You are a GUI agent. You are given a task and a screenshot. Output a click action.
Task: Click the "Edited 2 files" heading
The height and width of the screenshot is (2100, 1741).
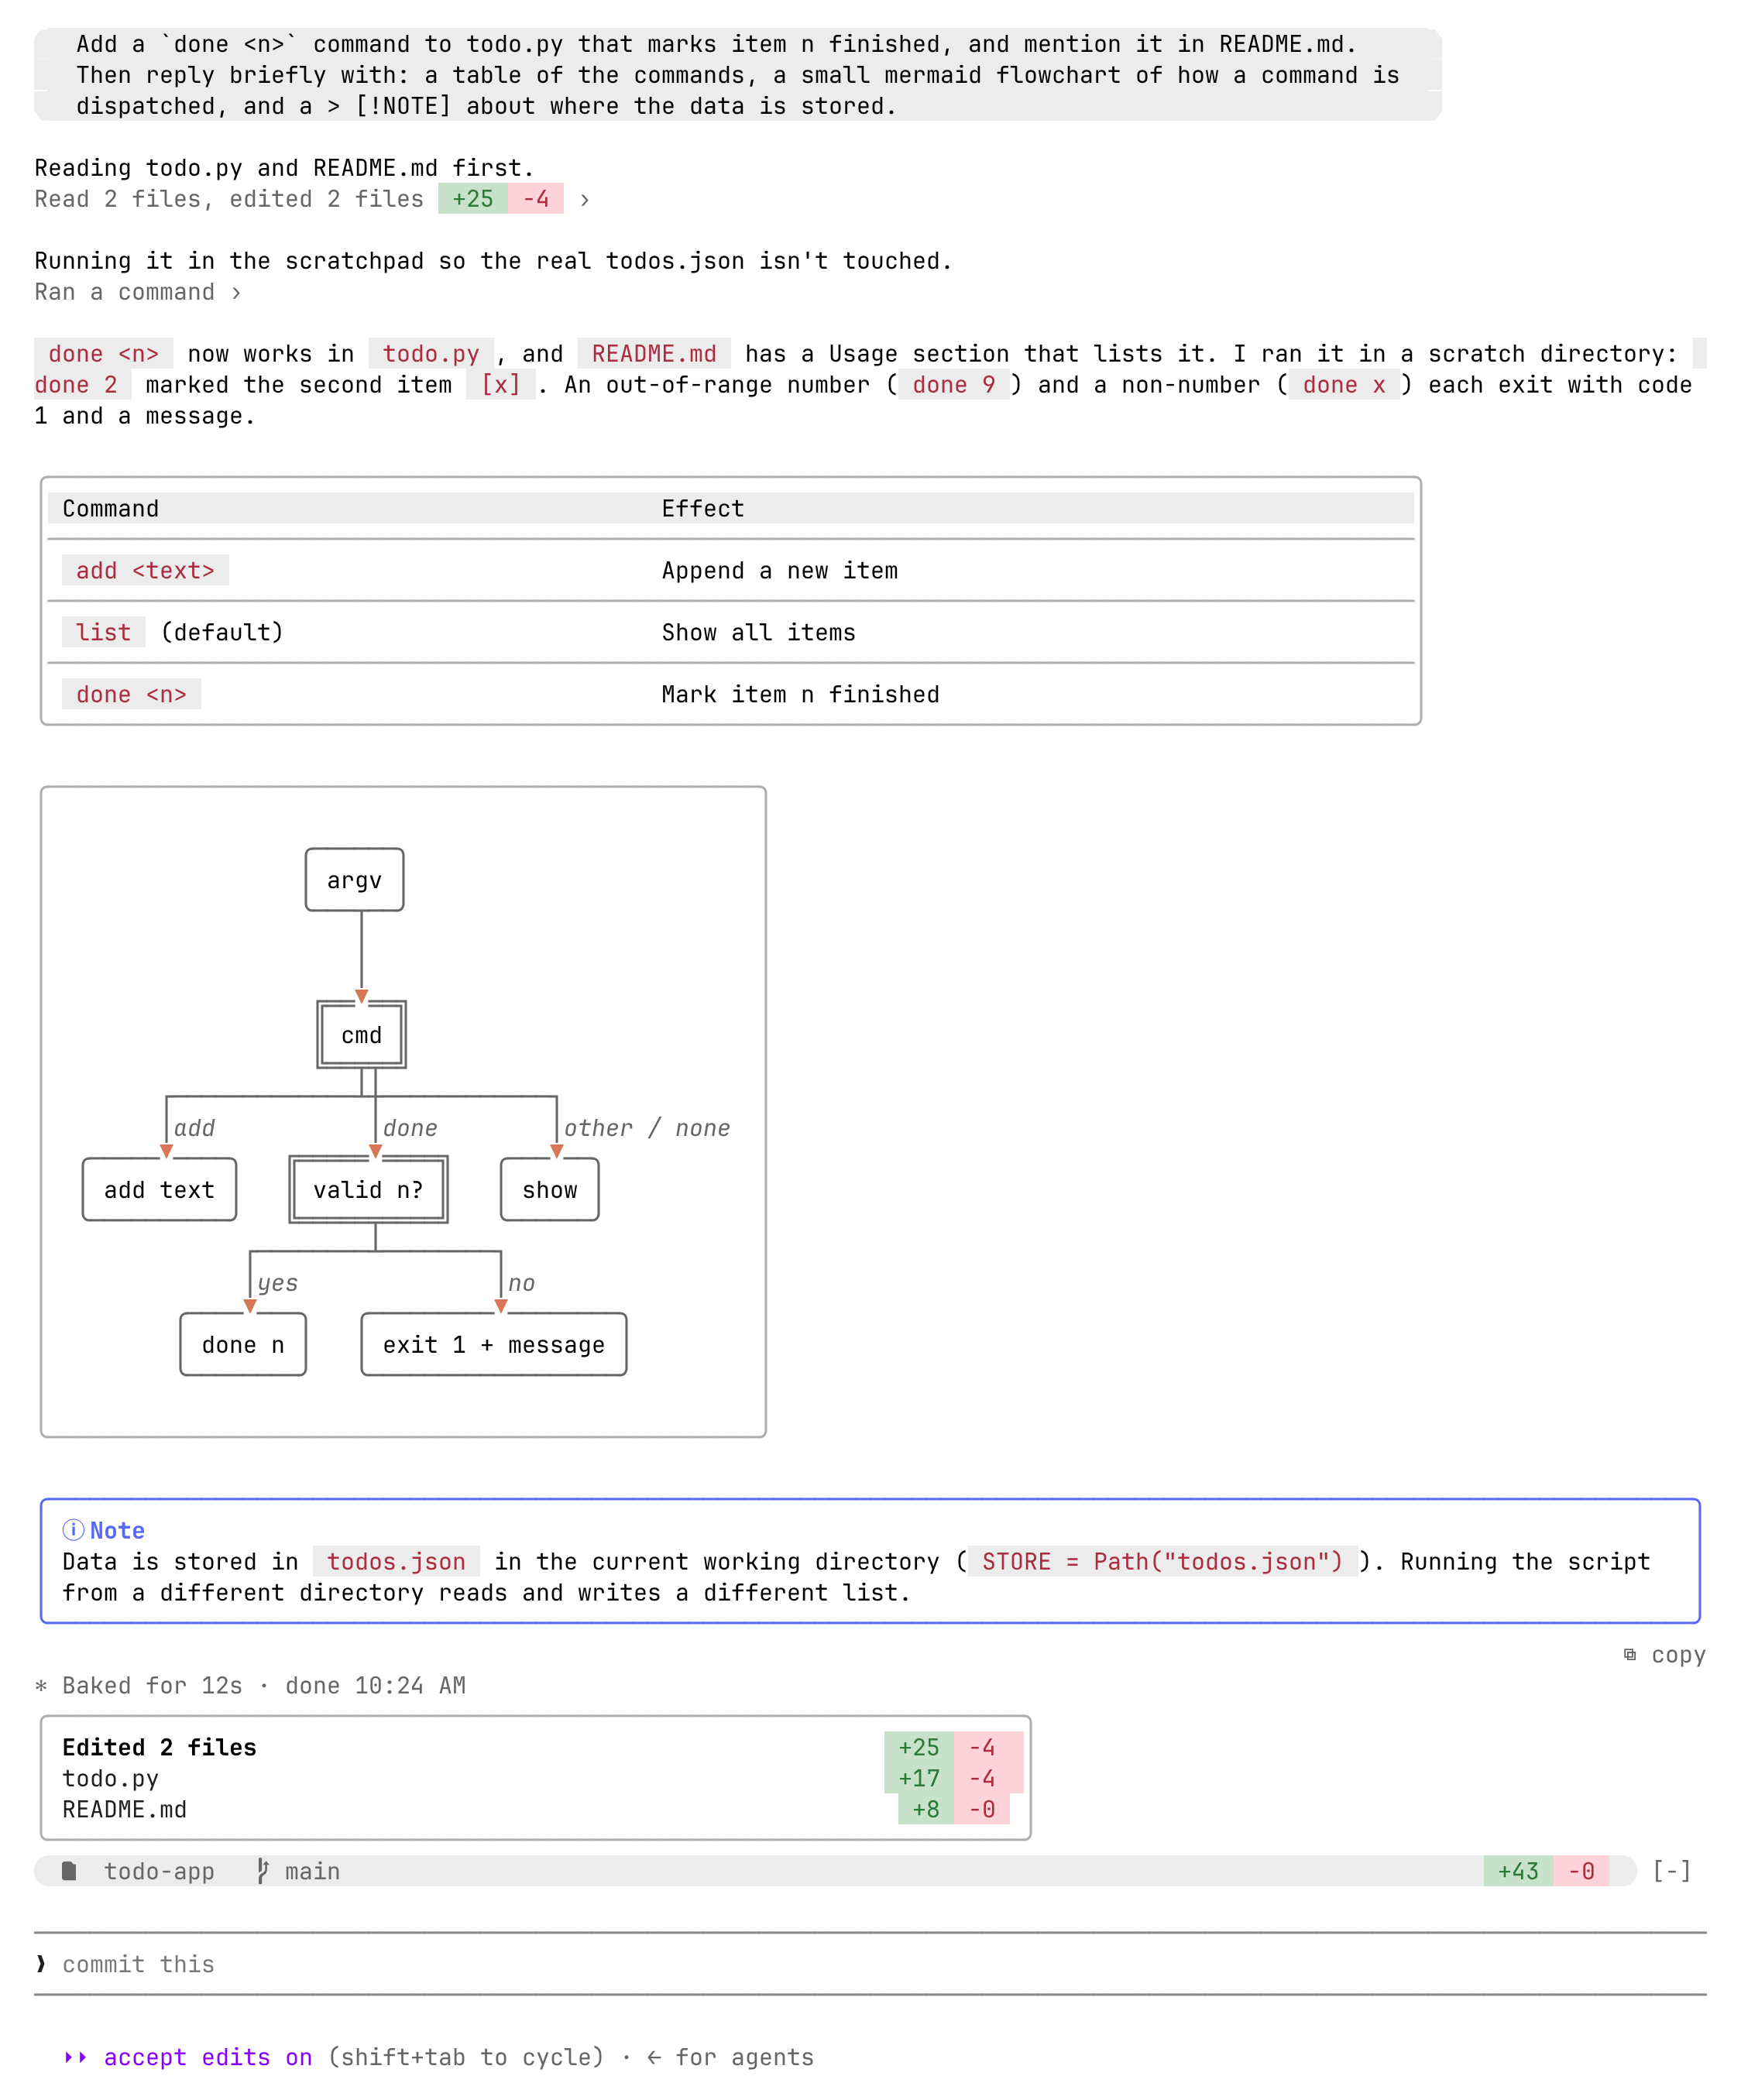(159, 1747)
